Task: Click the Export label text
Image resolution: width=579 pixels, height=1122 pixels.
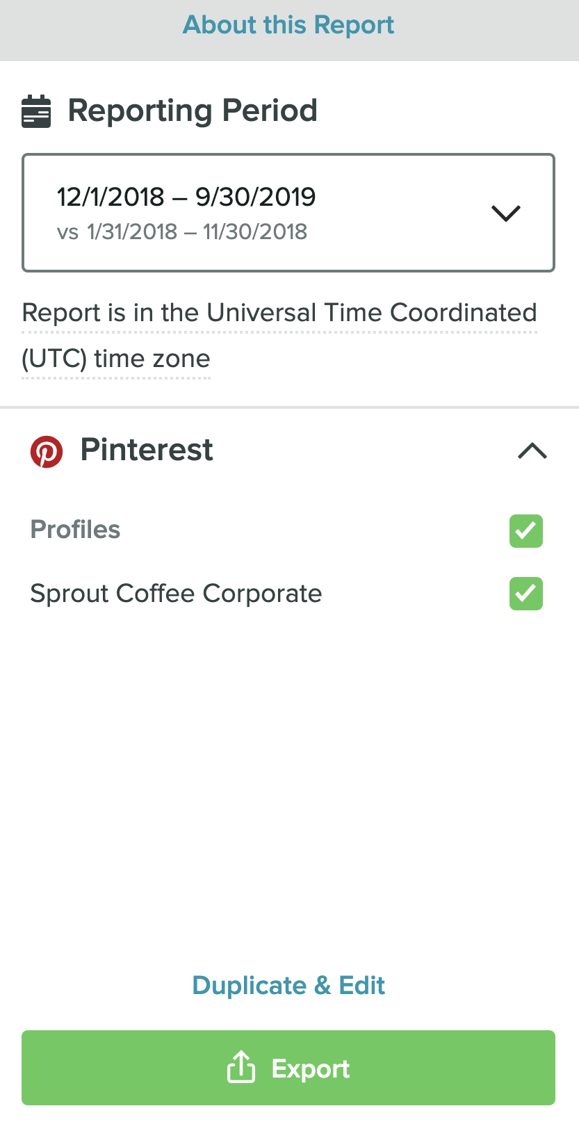Action: 311,1068
